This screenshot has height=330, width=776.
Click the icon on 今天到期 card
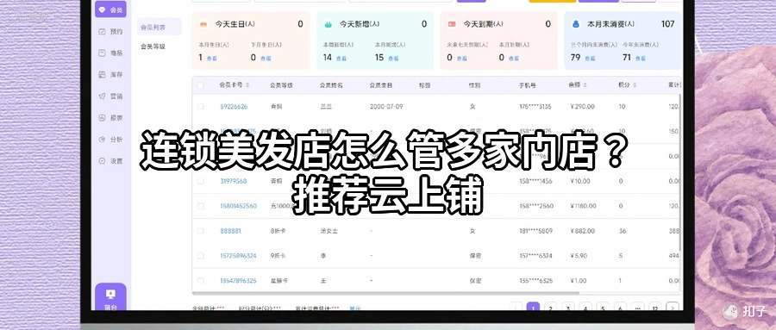coord(451,24)
